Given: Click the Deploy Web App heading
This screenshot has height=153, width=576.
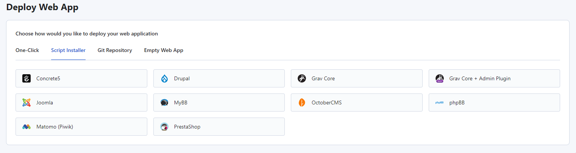Looking at the screenshot, I should tap(42, 7).
